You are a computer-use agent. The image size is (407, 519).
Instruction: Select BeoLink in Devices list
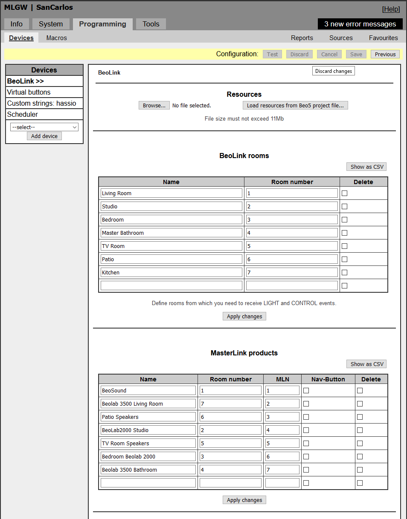click(44, 81)
